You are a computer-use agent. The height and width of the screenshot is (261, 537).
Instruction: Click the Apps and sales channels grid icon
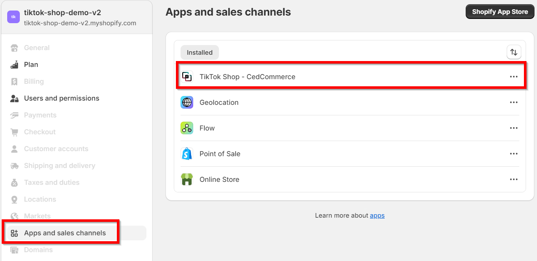(15, 233)
